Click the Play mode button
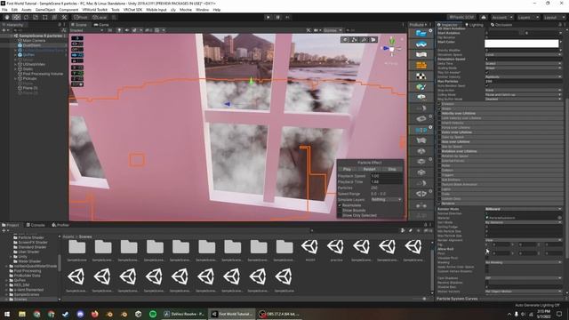 point(268,17)
